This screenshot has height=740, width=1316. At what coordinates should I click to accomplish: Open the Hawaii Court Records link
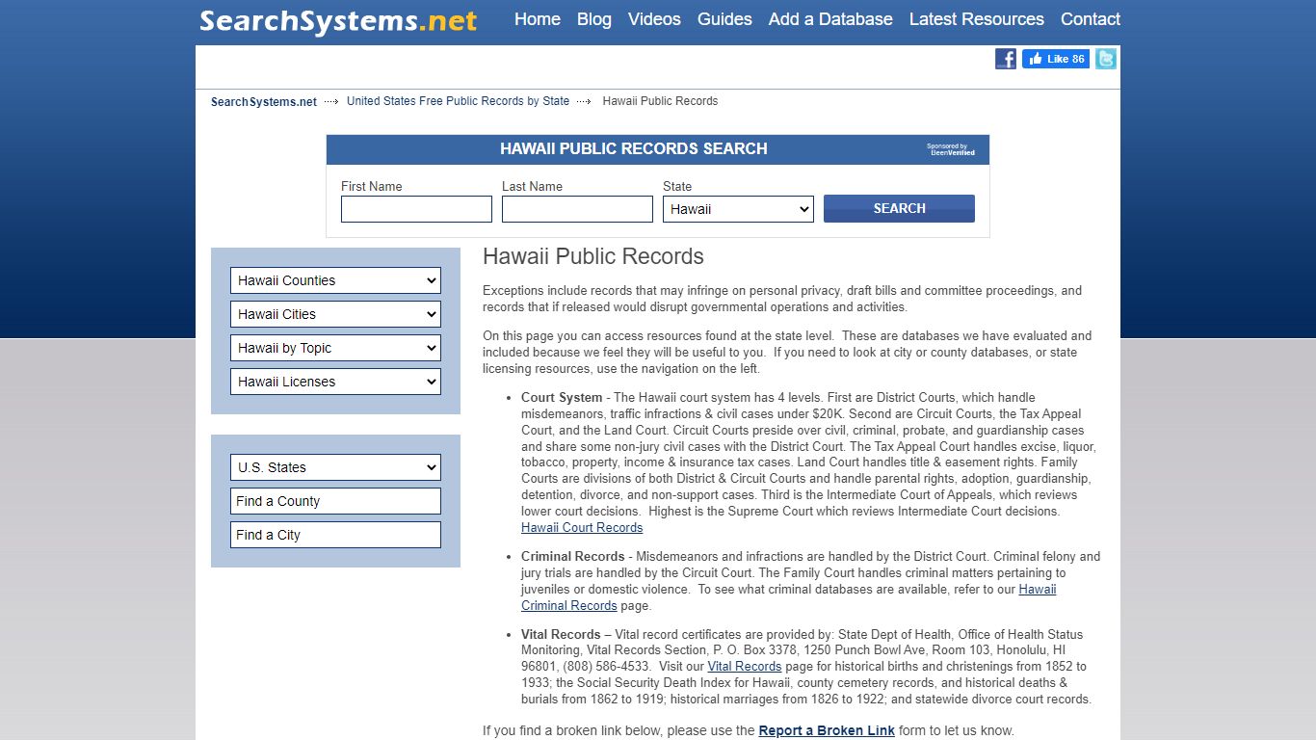click(582, 528)
